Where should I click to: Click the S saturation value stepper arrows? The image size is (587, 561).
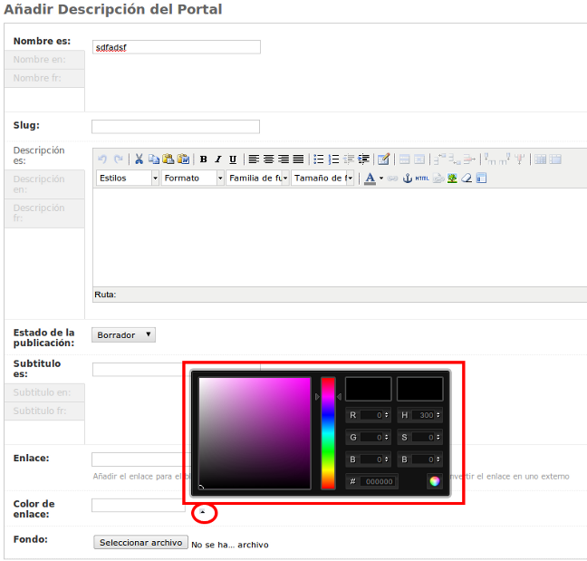[438, 437]
